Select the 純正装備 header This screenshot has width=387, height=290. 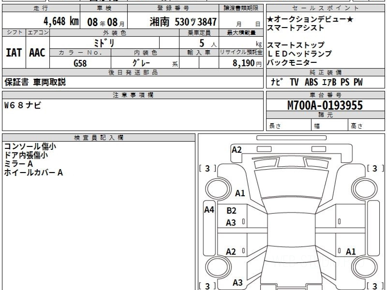325,72
